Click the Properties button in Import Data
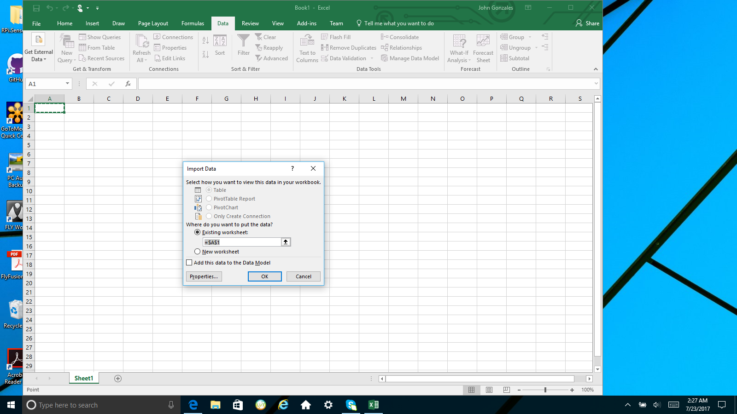 tap(204, 276)
